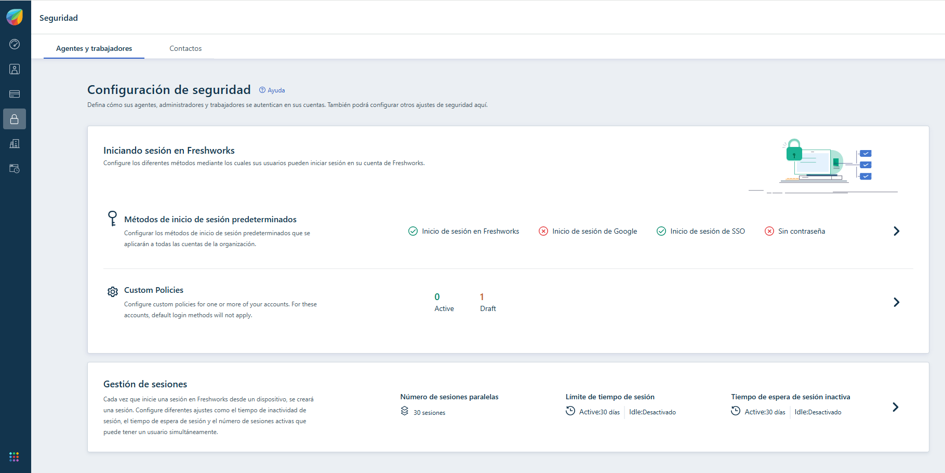Expand Custom Policies with chevron arrow

point(896,302)
